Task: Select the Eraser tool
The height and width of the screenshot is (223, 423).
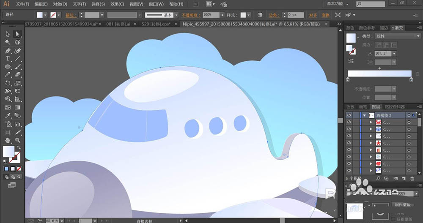Action: [18, 75]
